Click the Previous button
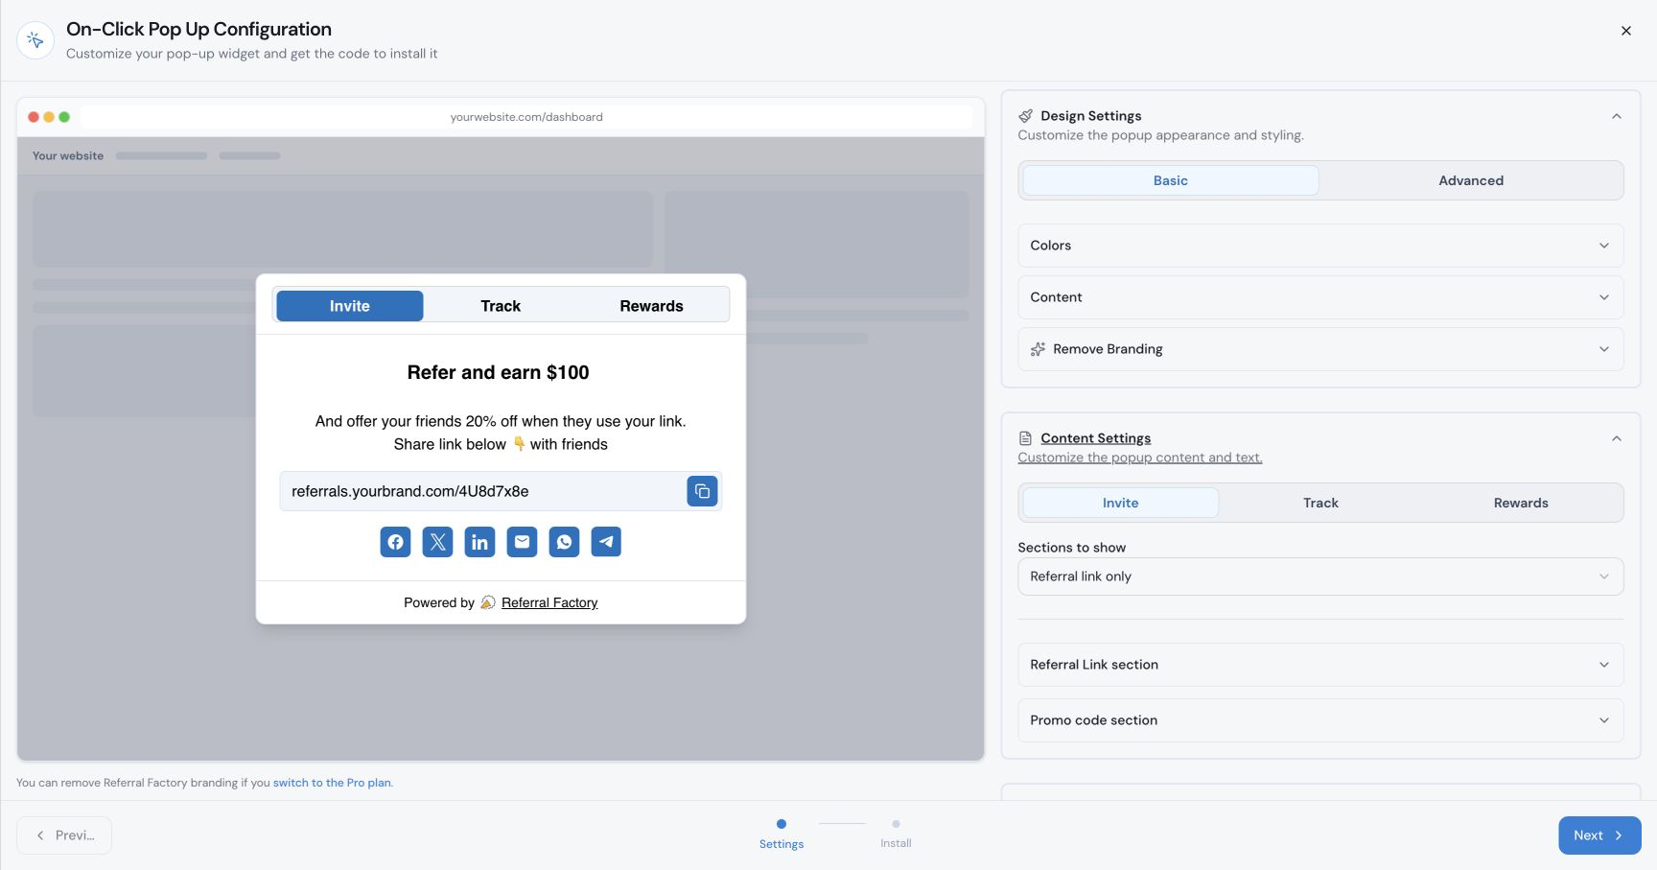The height and width of the screenshot is (870, 1657). click(x=64, y=835)
